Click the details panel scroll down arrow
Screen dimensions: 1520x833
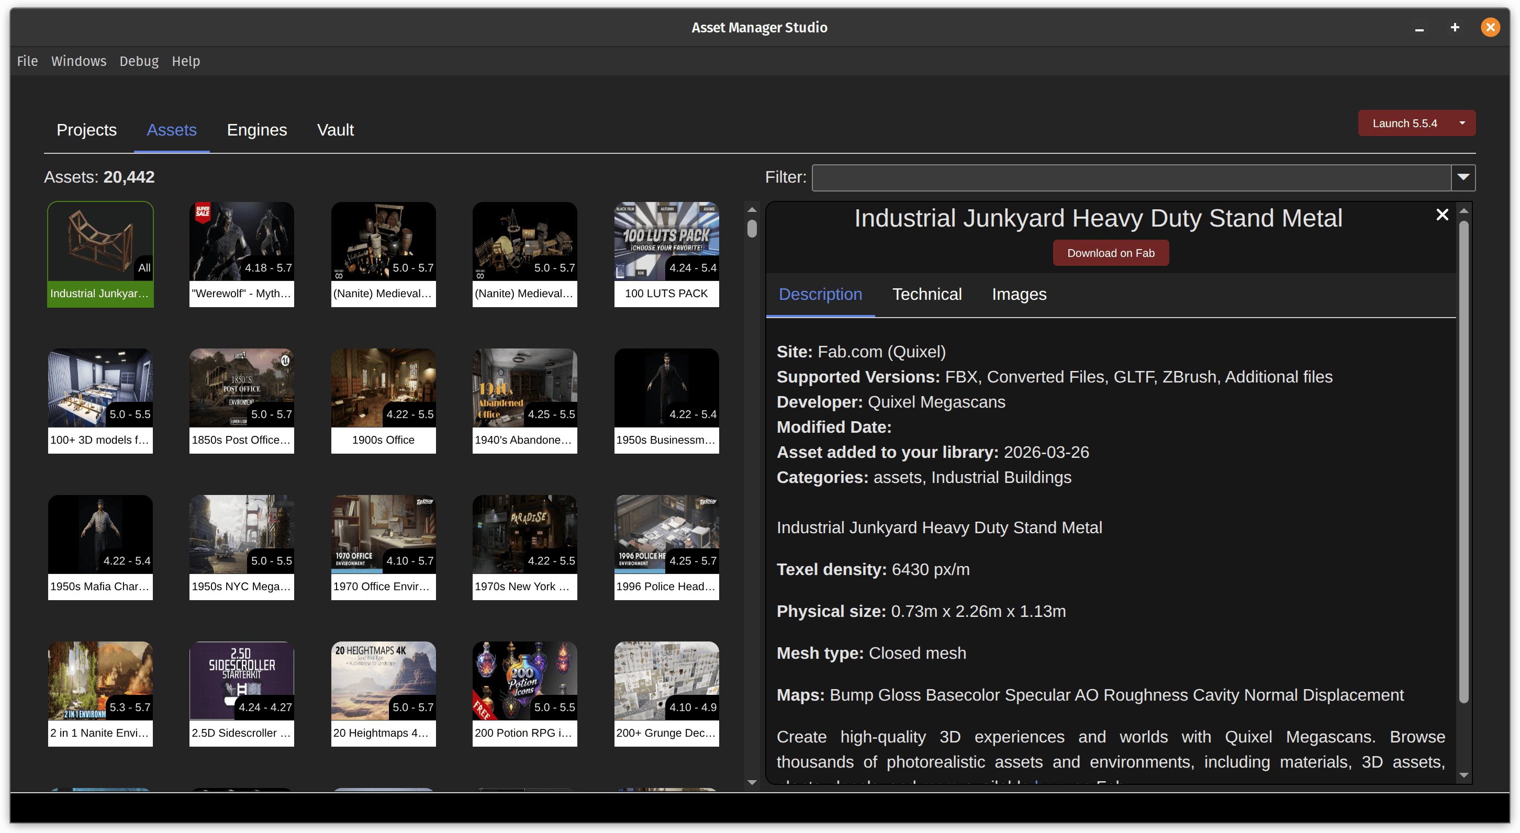1463,775
